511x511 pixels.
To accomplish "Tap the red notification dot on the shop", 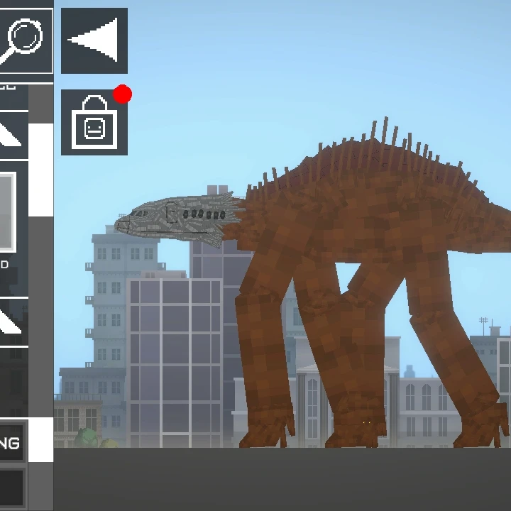I will (123, 94).
